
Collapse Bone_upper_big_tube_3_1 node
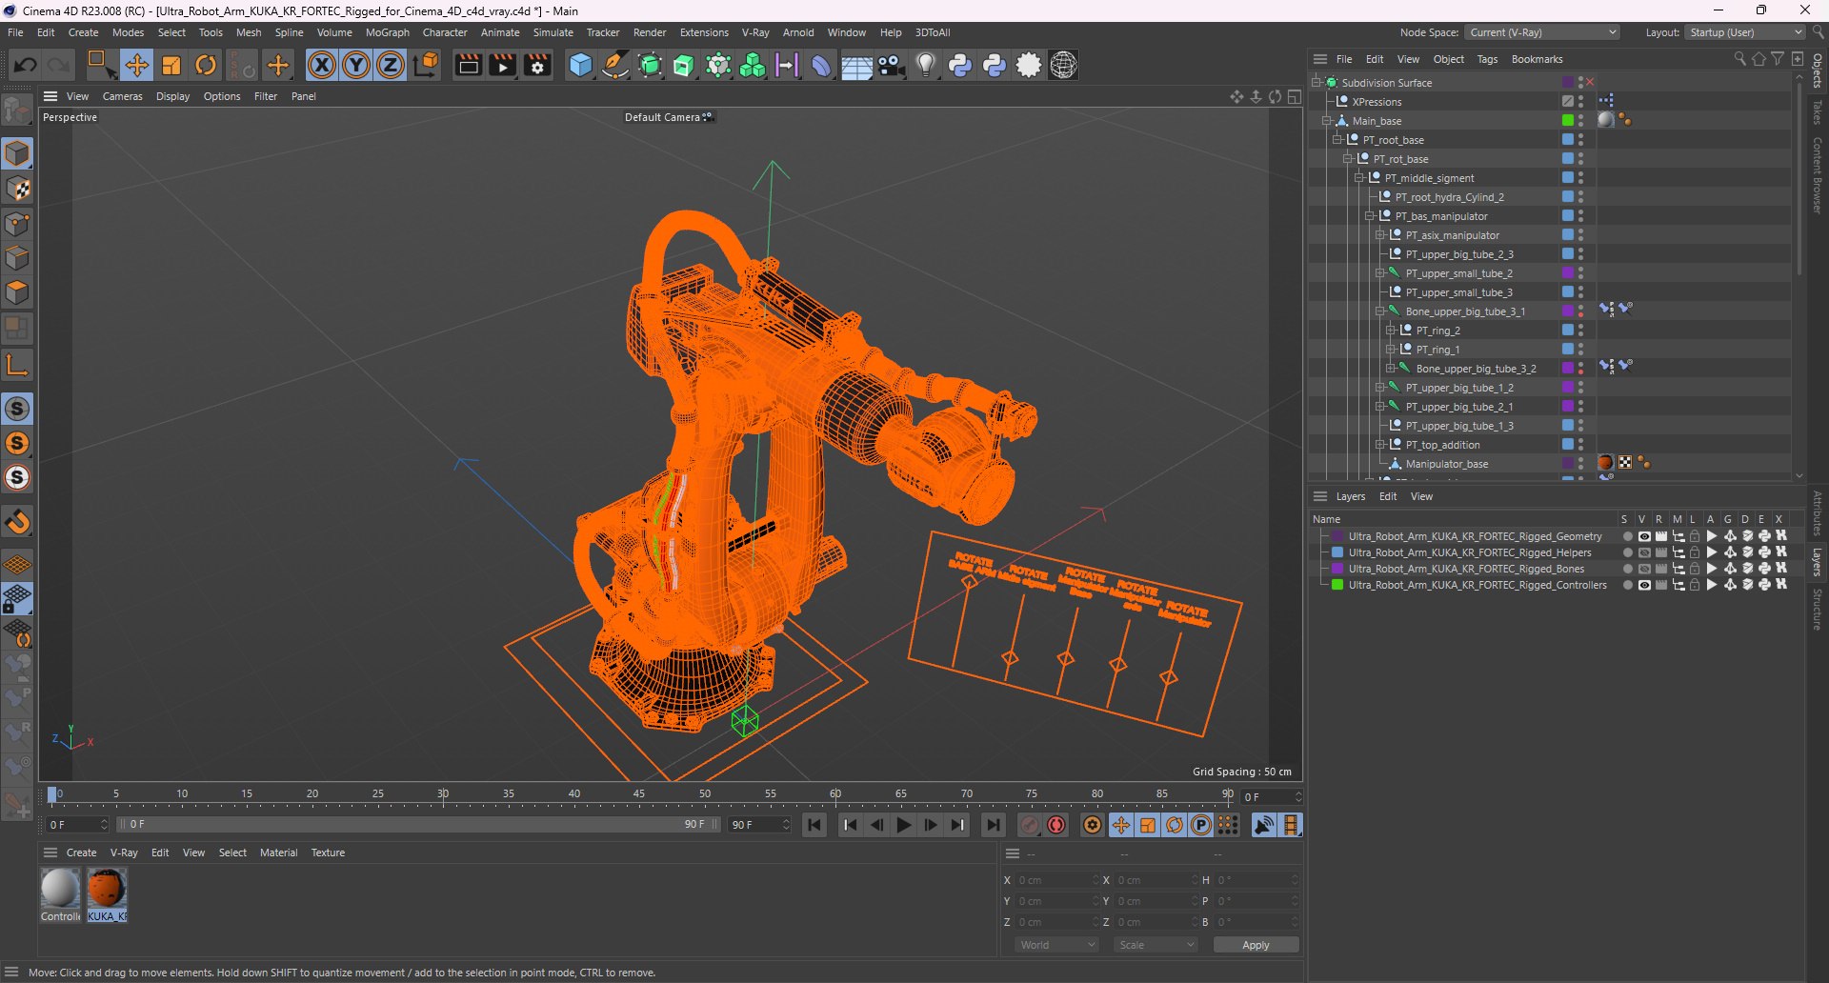coord(1380,311)
